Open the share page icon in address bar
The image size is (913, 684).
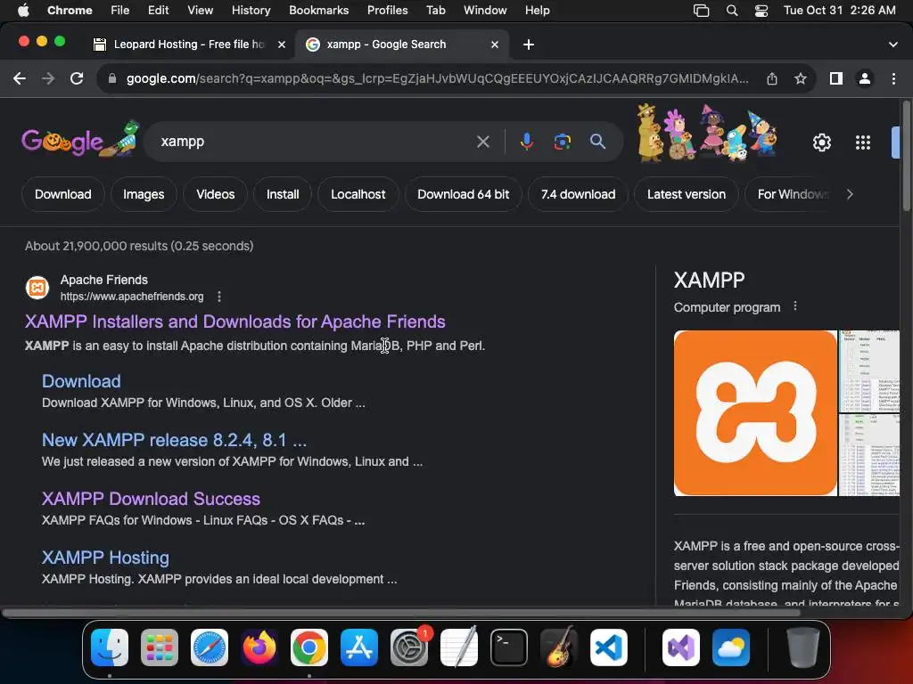click(x=772, y=78)
